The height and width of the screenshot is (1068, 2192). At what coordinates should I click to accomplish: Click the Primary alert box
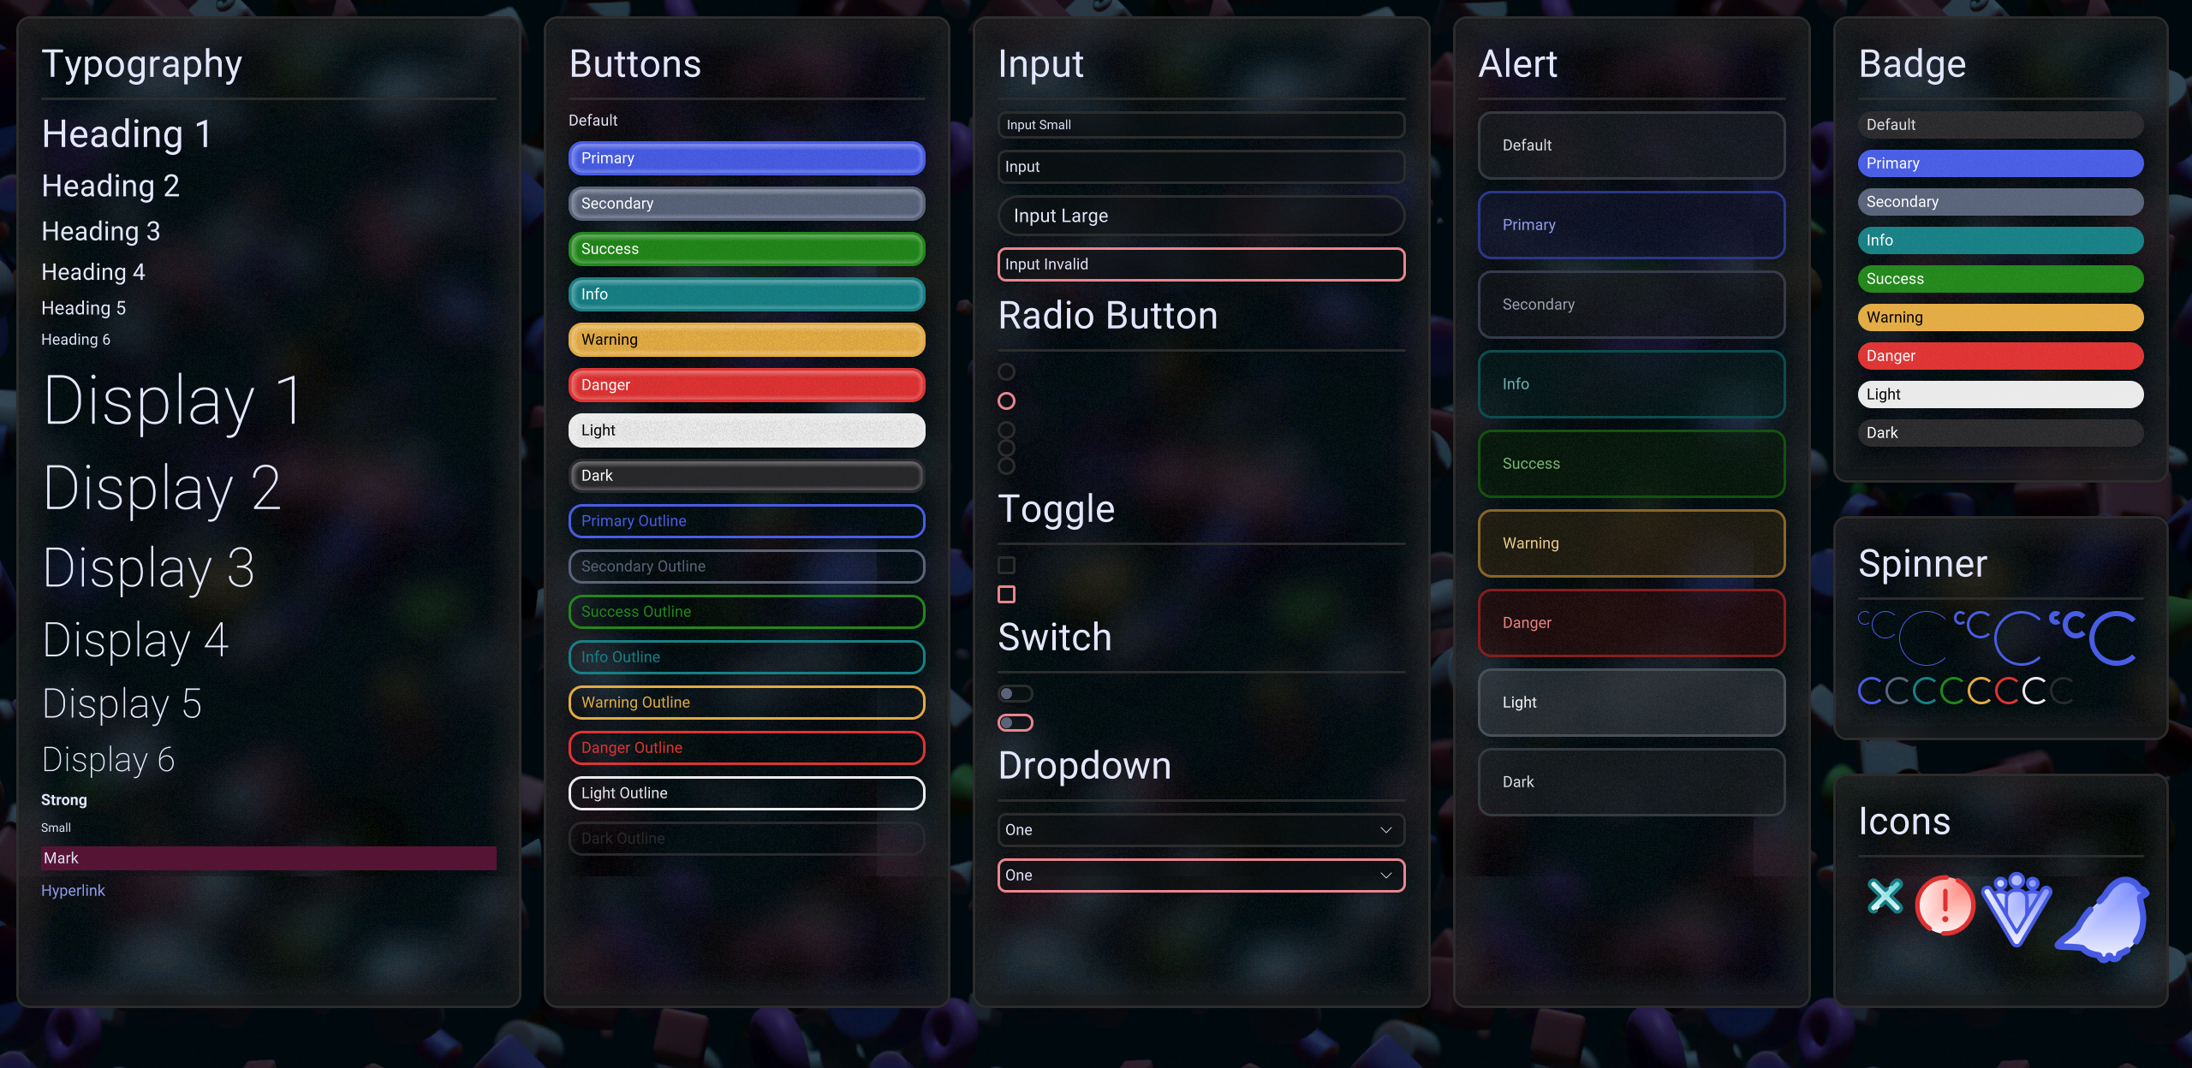(x=1631, y=225)
